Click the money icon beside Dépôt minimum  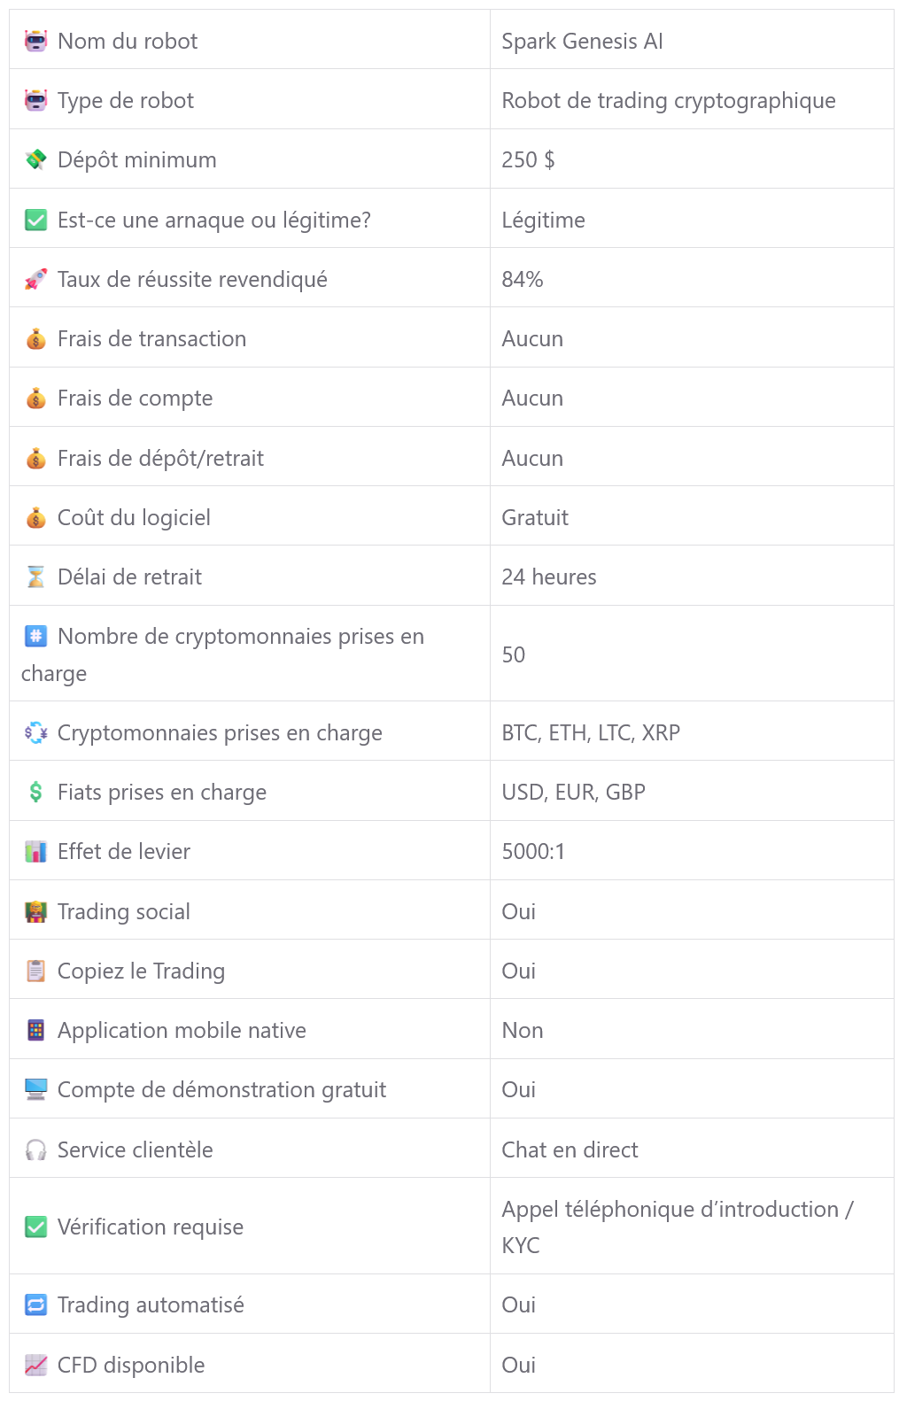click(x=35, y=160)
